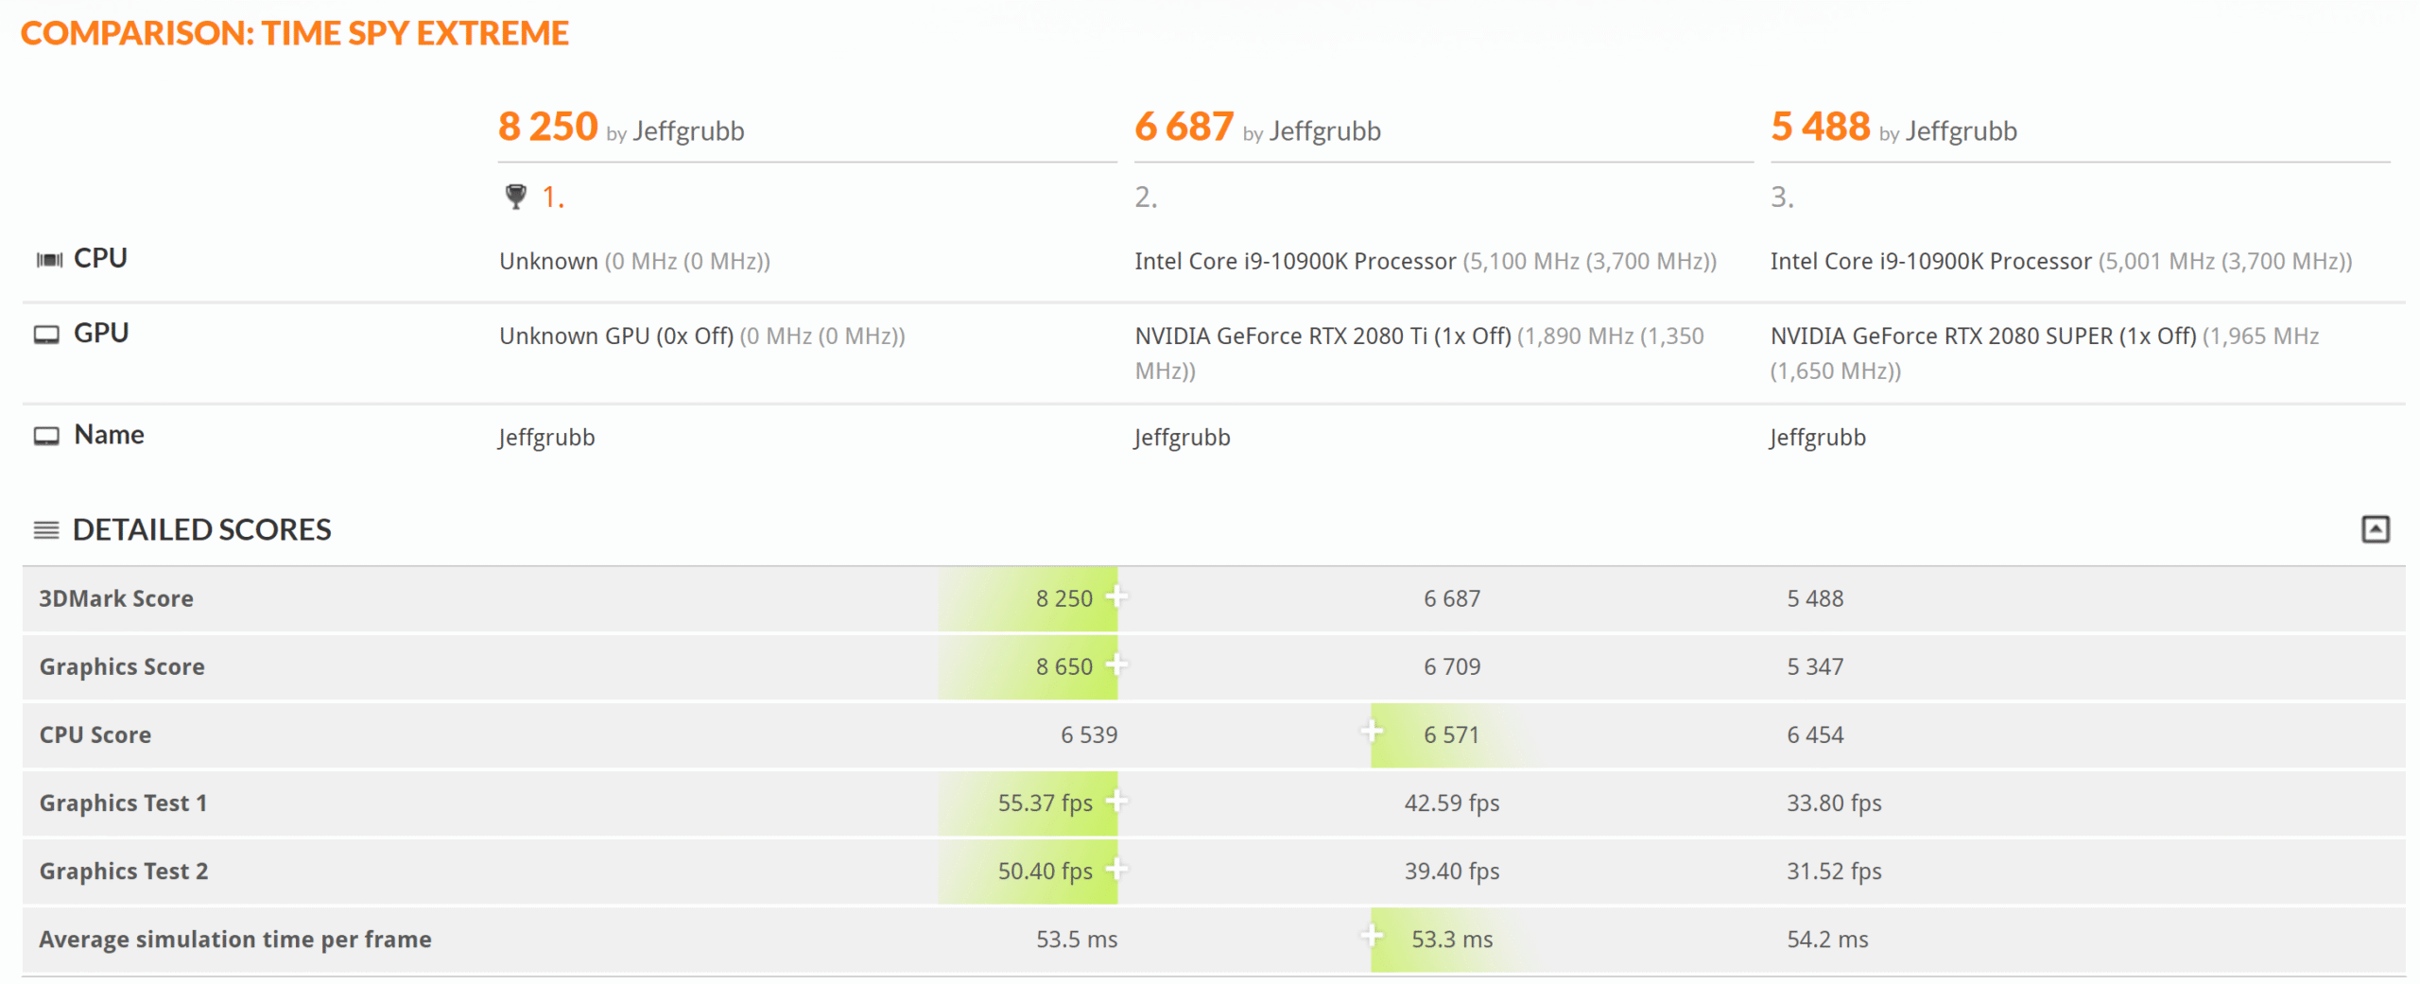Open the 5 488 score result link

[1820, 127]
